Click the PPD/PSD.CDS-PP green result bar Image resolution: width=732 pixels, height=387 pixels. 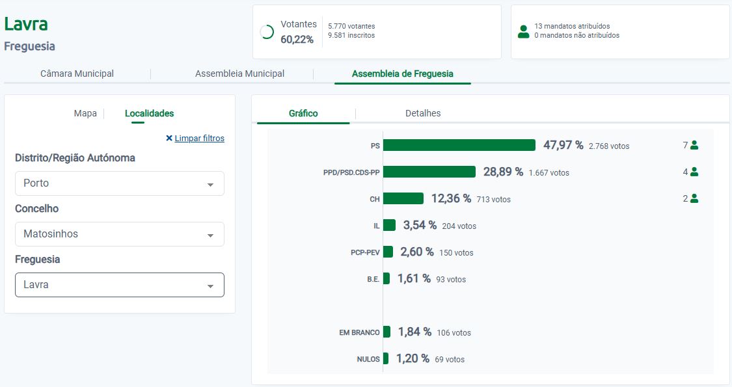click(x=429, y=172)
